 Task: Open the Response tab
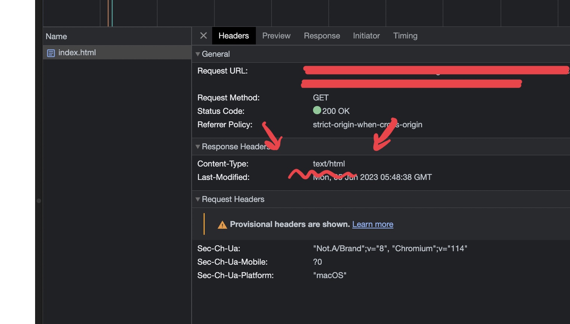coord(322,36)
